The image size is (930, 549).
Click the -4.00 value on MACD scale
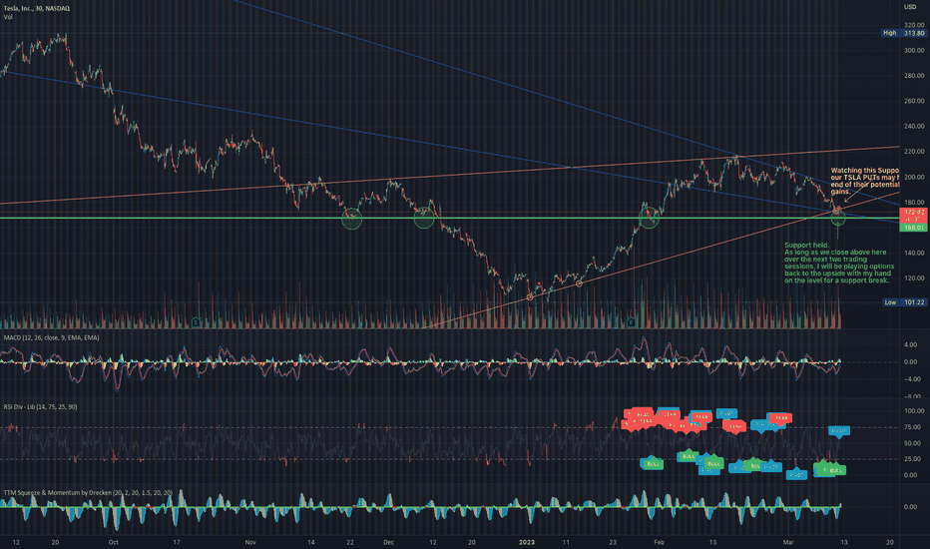point(910,378)
